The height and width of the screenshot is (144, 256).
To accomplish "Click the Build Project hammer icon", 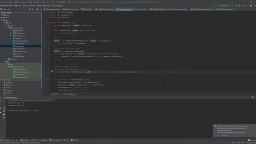I will [213, 6].
